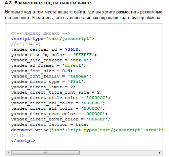The width and height of the screenshot is (169, 157).
Task: Click the line yandex_direct_url_color = '006600'
Action: click(58, 103)
